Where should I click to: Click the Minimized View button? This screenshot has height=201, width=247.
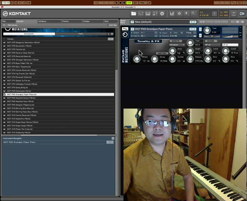tap(234, 14)
